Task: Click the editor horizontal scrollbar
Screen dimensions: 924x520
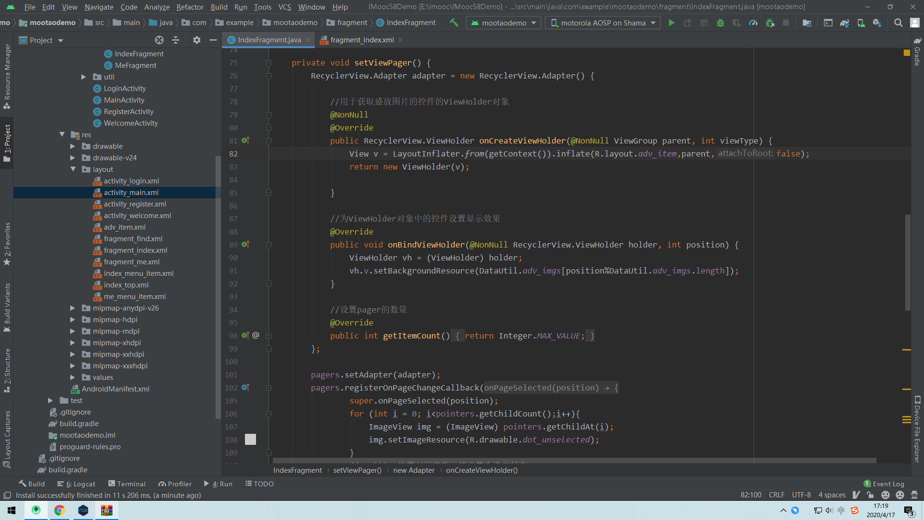Action: 574,461
